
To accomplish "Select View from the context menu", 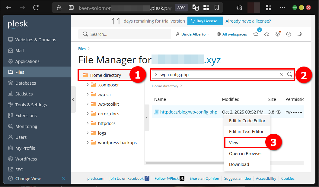I will [234, 143].
